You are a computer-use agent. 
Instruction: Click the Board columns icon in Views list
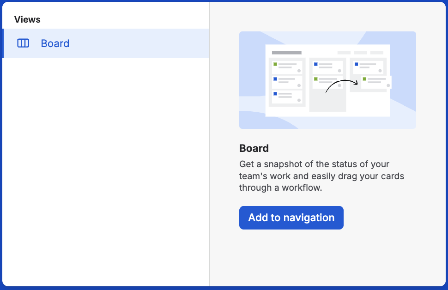pos(23,43)
